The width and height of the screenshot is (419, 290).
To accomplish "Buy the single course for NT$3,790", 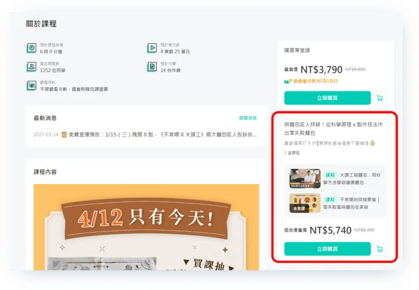I will click(x=327, y=98).
